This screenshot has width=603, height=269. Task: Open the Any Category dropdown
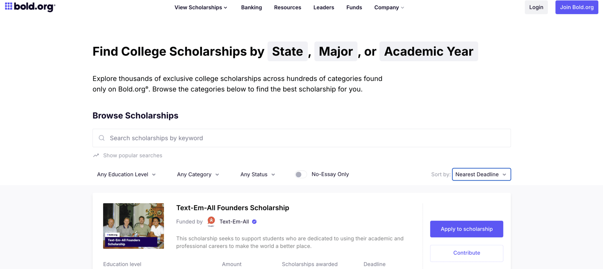[x=198, y=174]
